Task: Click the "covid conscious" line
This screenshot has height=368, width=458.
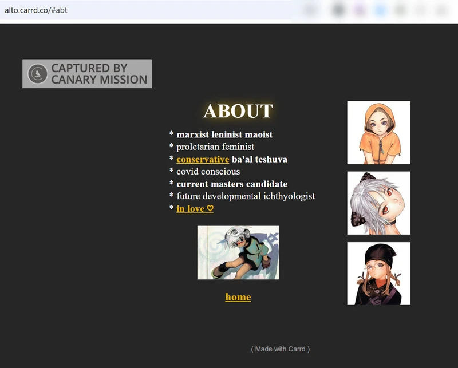Action: 208,171
